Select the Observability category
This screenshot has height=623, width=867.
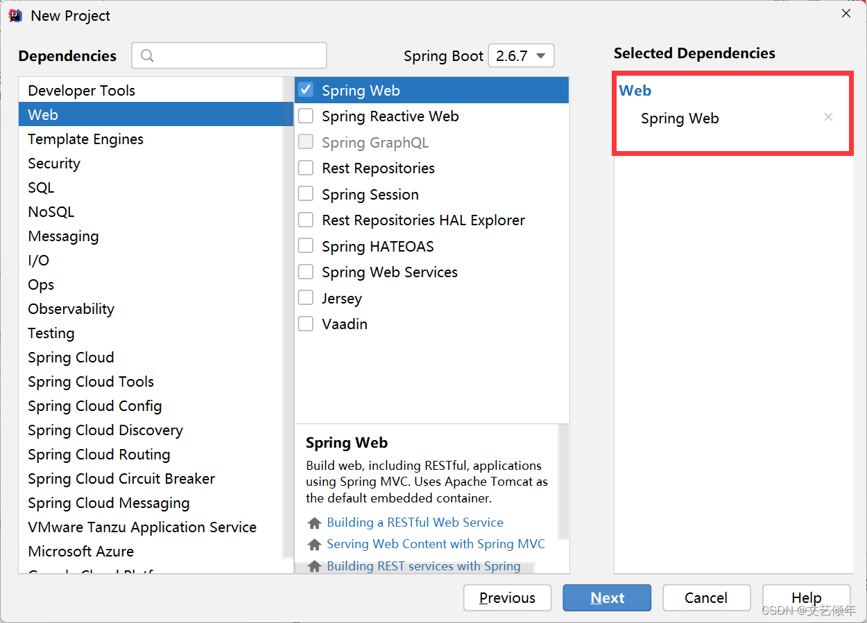tap(151, 308)
